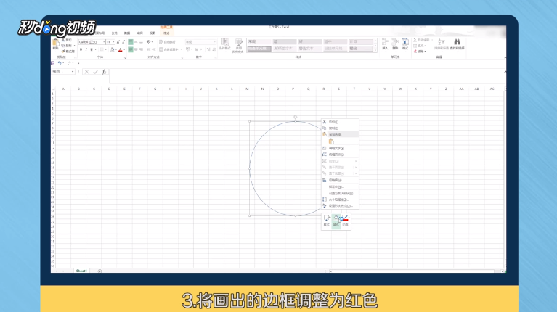Select Edit Text in the context menu

[x=340, y=148]
